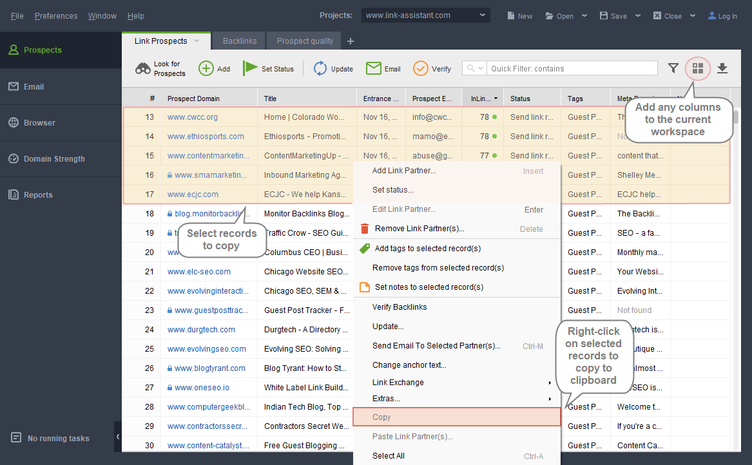Expand the Close button dropdown arrow
This screenshot has width=752, height=465.
(x=693, y=16)
